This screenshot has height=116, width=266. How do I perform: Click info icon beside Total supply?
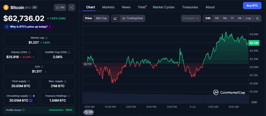[29, 81]
